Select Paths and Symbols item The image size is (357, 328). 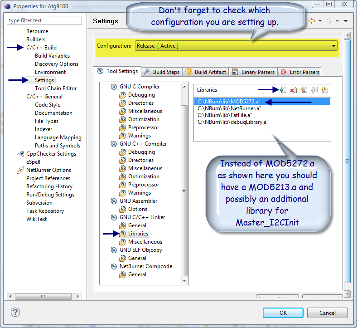click(58, 146)
